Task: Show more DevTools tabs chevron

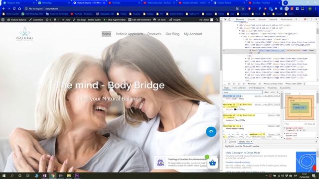Action: point(296,19)
